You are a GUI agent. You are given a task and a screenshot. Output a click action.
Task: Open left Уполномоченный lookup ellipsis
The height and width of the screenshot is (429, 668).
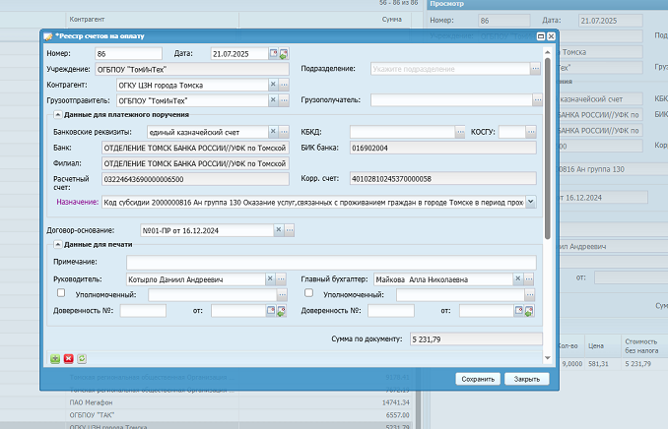(x=282, y=294)
